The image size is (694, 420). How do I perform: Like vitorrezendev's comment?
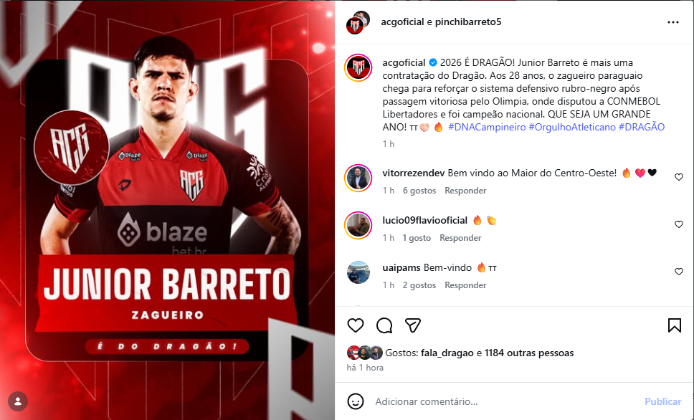(678, 177)
